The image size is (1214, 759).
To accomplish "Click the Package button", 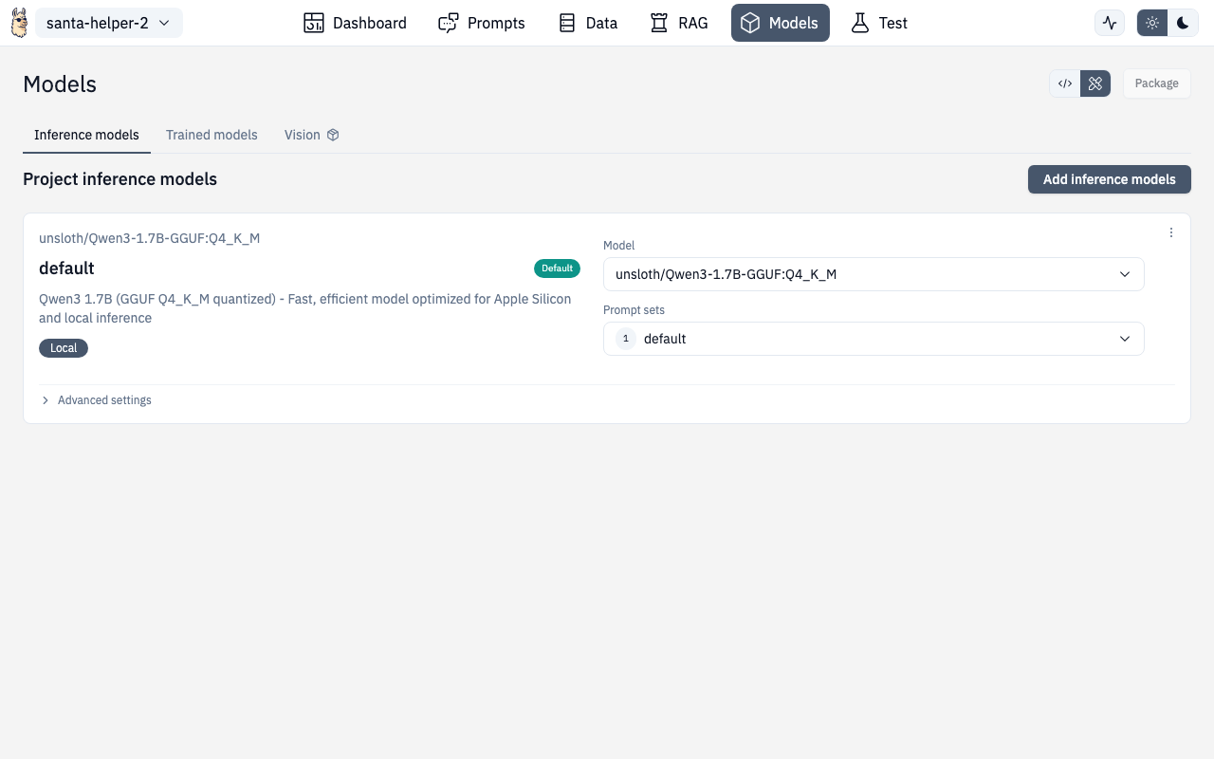I will click(x=1156, y=83).
